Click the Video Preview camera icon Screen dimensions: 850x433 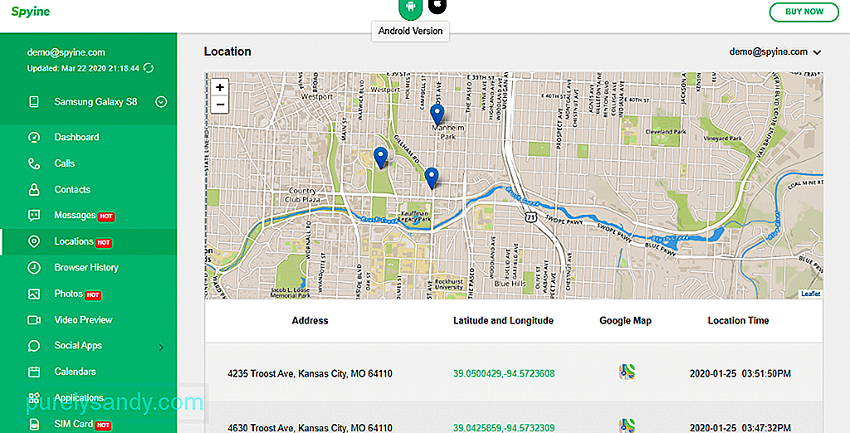tap(33, 319)
